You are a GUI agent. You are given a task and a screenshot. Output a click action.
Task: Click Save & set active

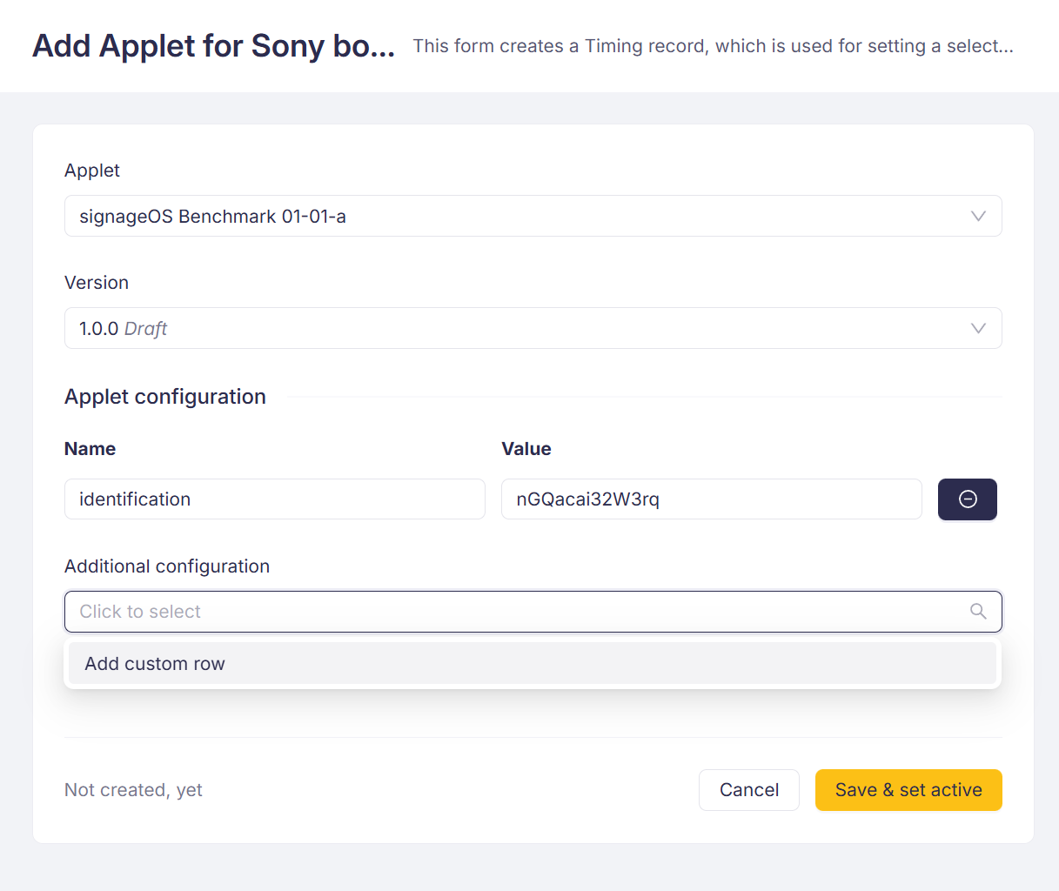908,790
